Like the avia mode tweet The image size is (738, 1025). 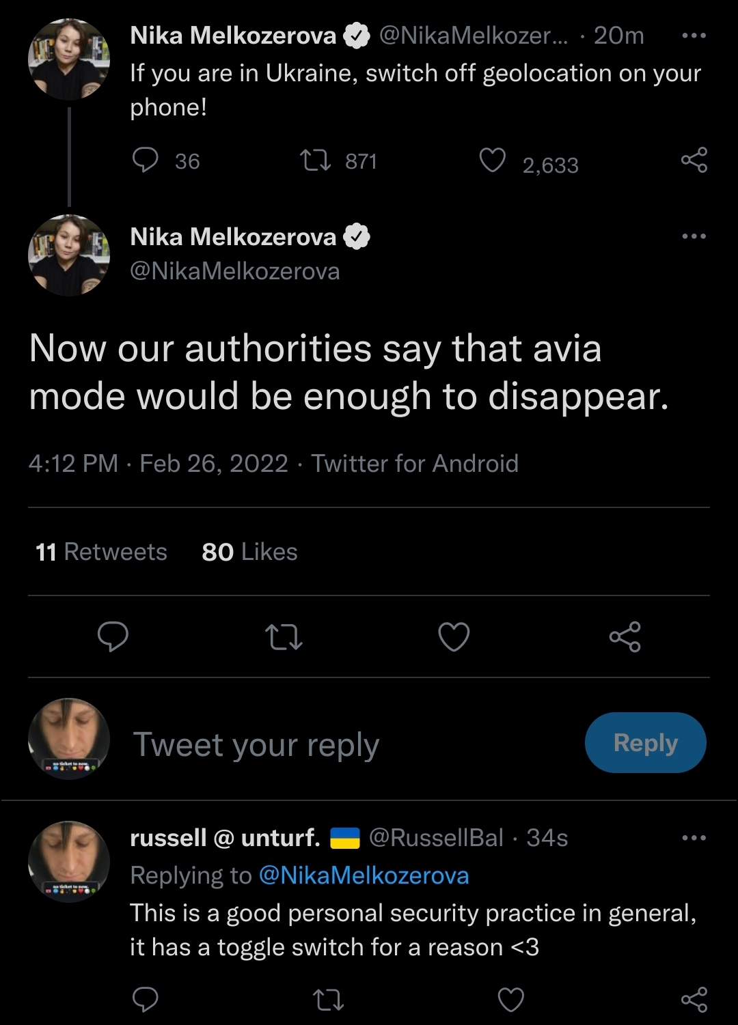point(454,636)
